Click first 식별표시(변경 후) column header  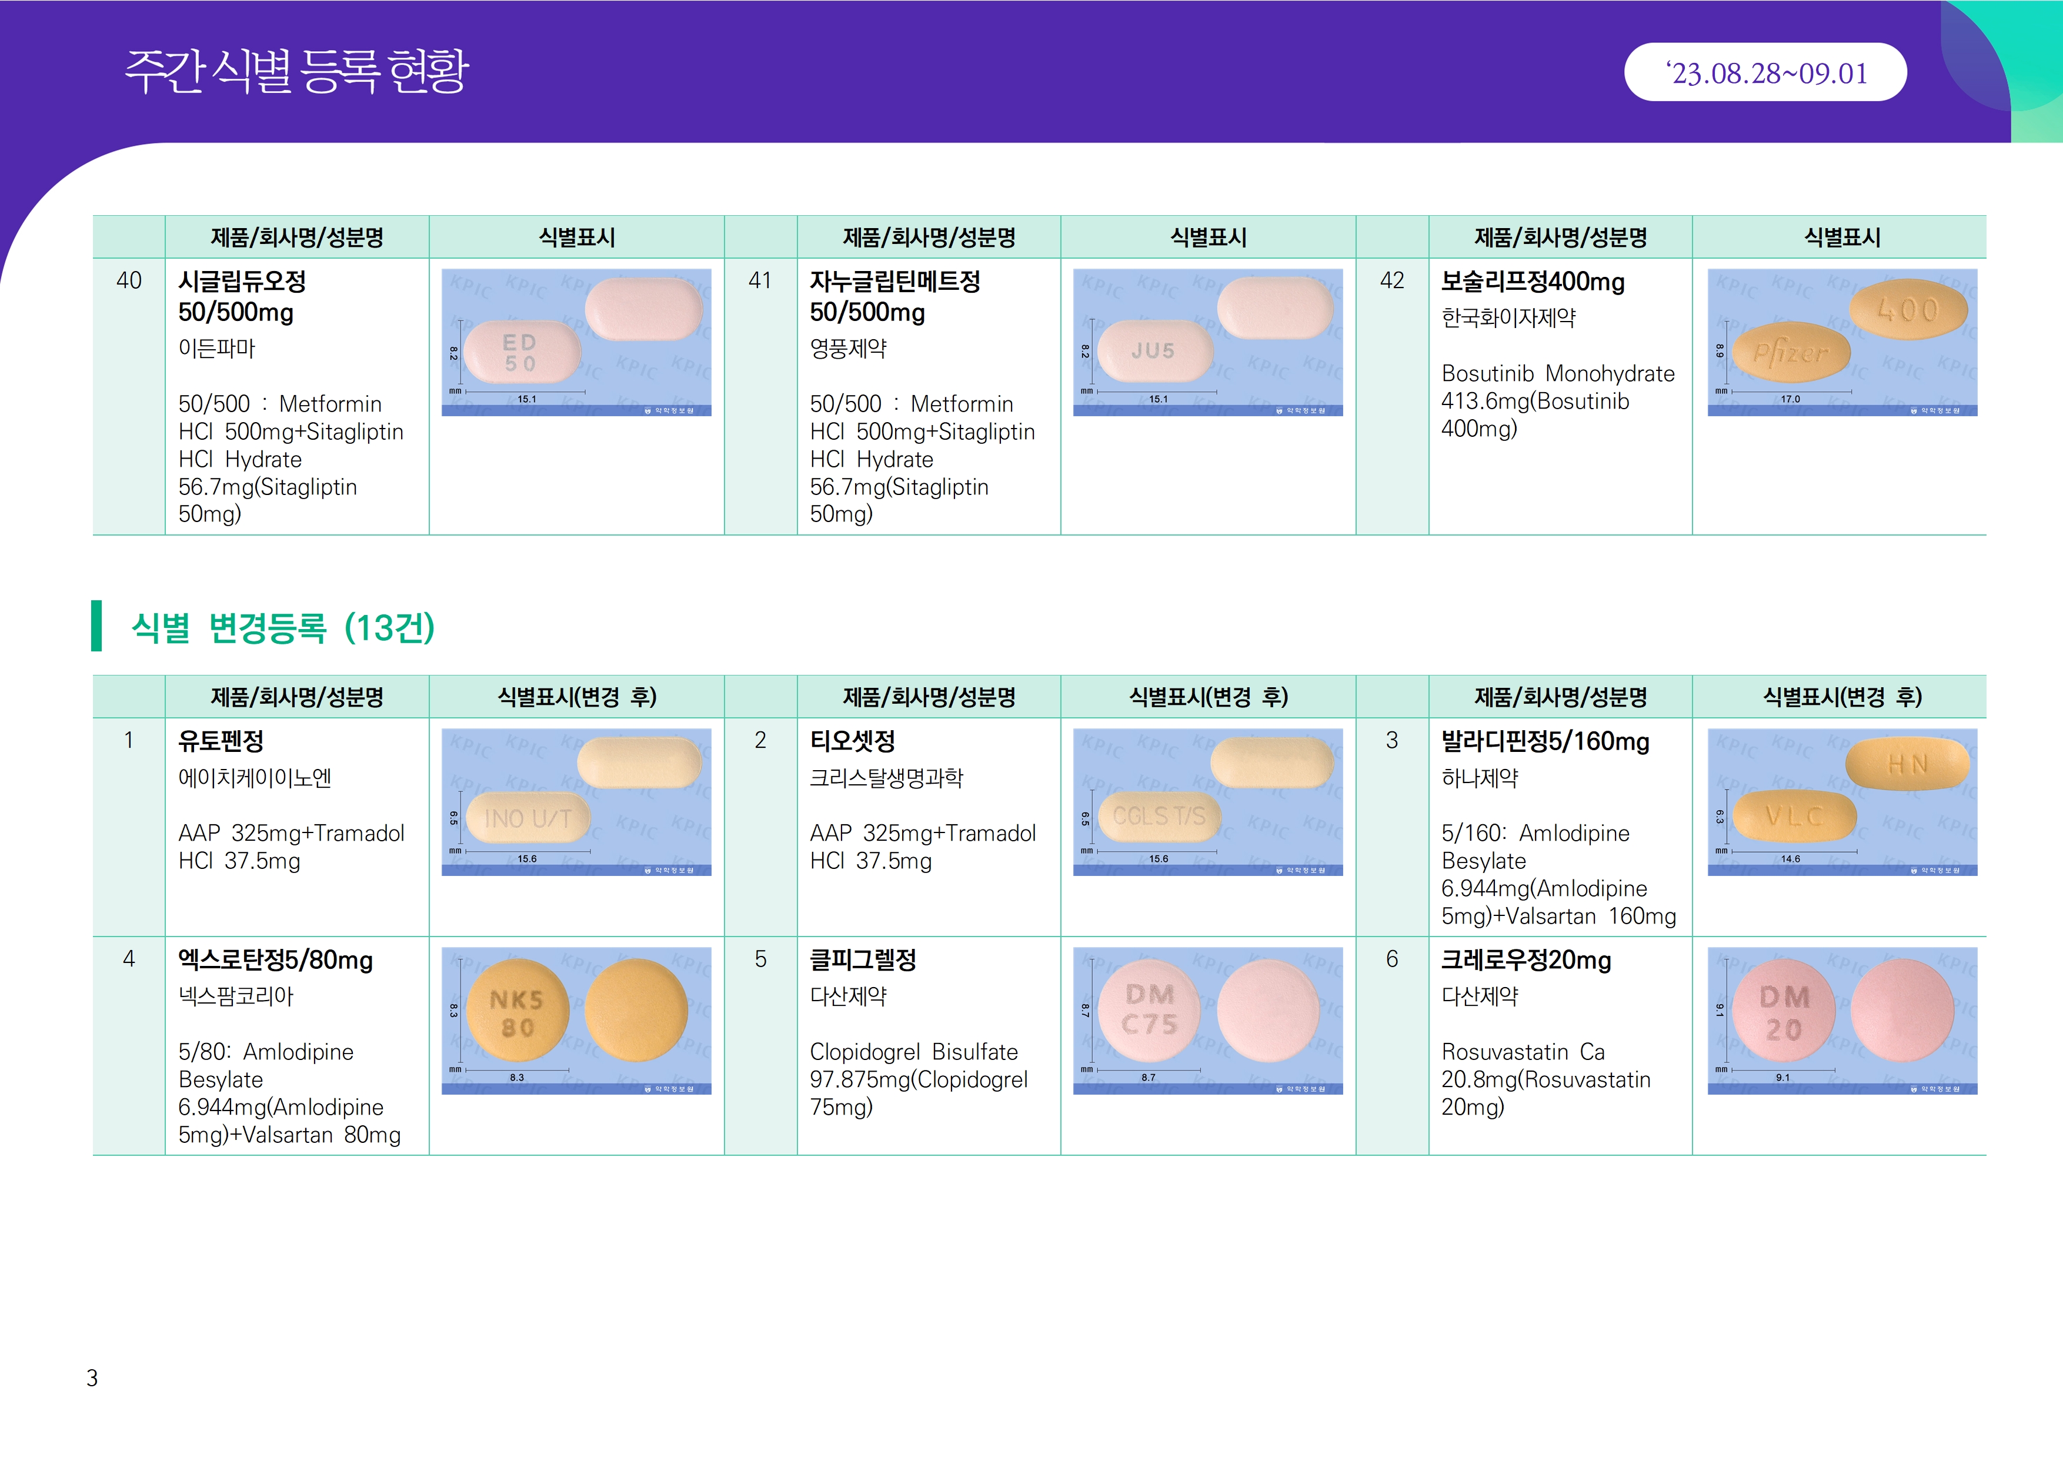pyautogui.click(x=577, y=696)
